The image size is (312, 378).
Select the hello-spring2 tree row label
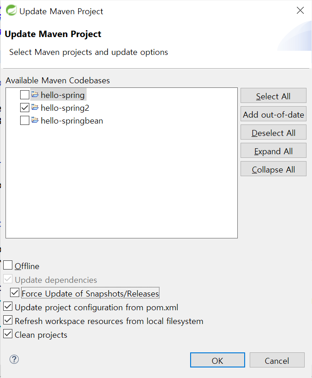(x=65, y=108)
